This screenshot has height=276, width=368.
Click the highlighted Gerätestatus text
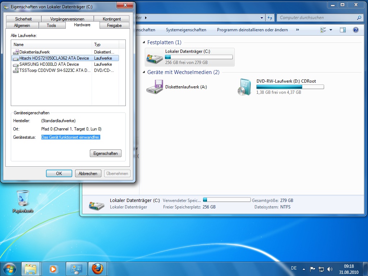click(x=71, y=137)
